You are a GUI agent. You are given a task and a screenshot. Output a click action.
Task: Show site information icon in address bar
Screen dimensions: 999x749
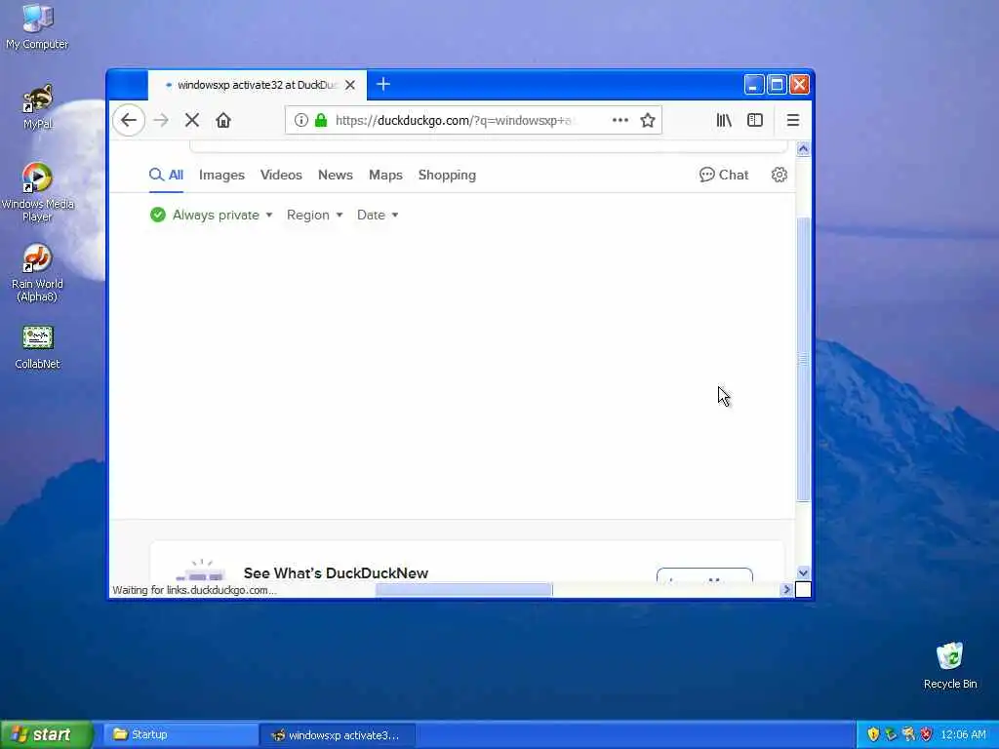tap(300, 120)
